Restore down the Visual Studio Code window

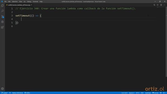[160, 2]
